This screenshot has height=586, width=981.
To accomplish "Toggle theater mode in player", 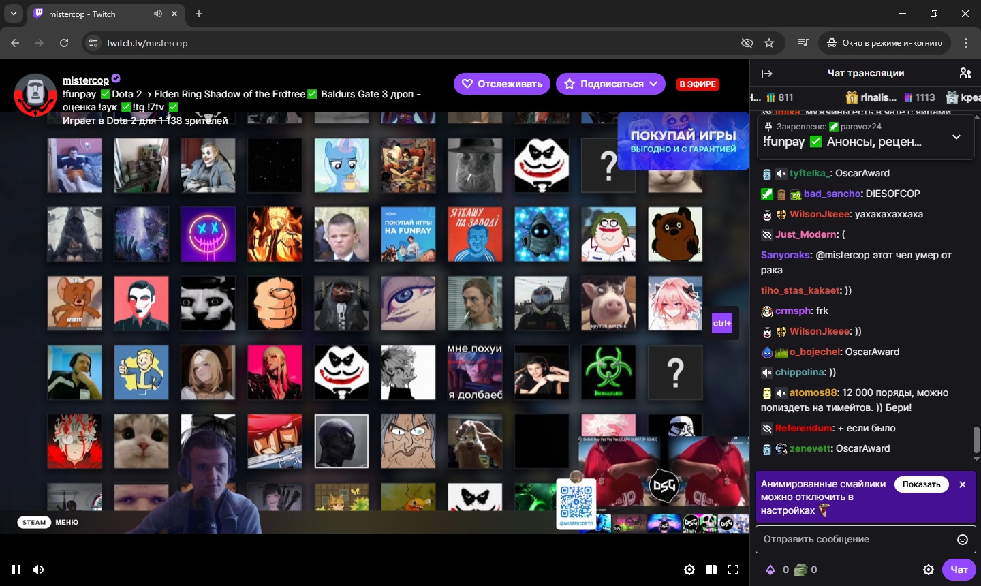I will pyautogui.click(x=711, y=570).
